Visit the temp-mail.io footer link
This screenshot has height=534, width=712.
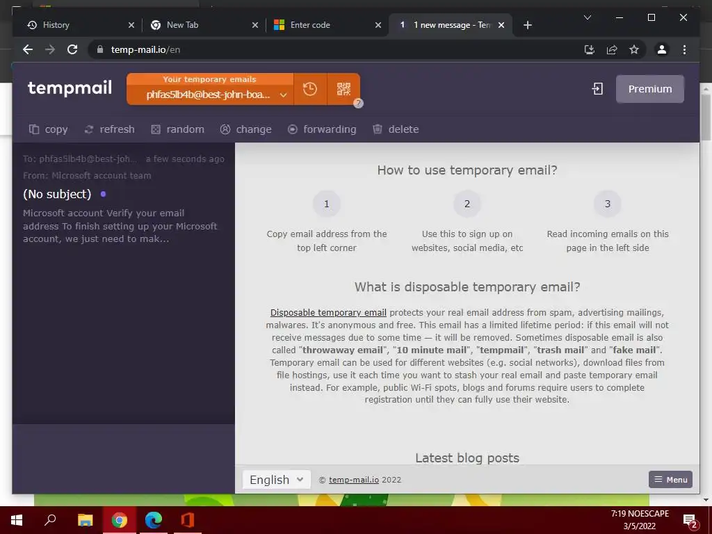pos(354,480)
